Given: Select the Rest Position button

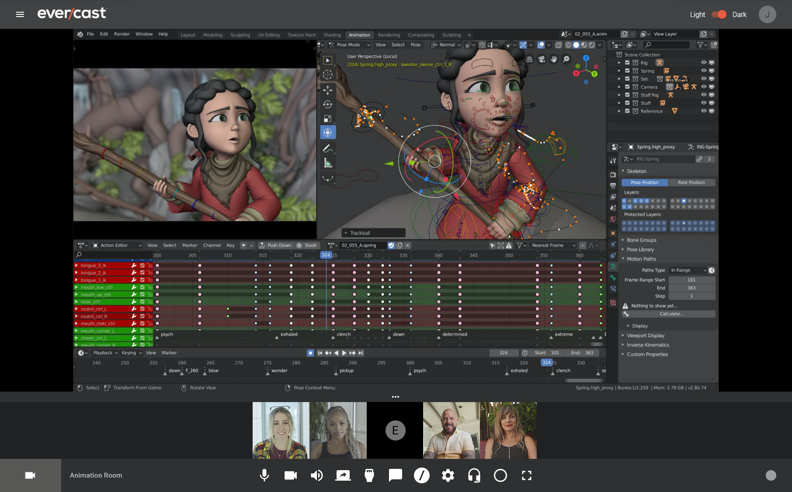Looking at the screenshot, I should click(x=691, y=182).
